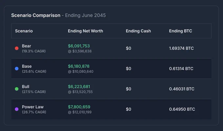The height and width of the screenshot is (131, 223).
Task: Click the Bear scenario name
Action: (x=27, y=46)
